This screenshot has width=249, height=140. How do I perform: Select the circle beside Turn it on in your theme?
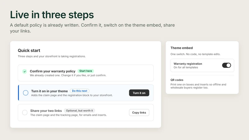(x=26, y=93)
